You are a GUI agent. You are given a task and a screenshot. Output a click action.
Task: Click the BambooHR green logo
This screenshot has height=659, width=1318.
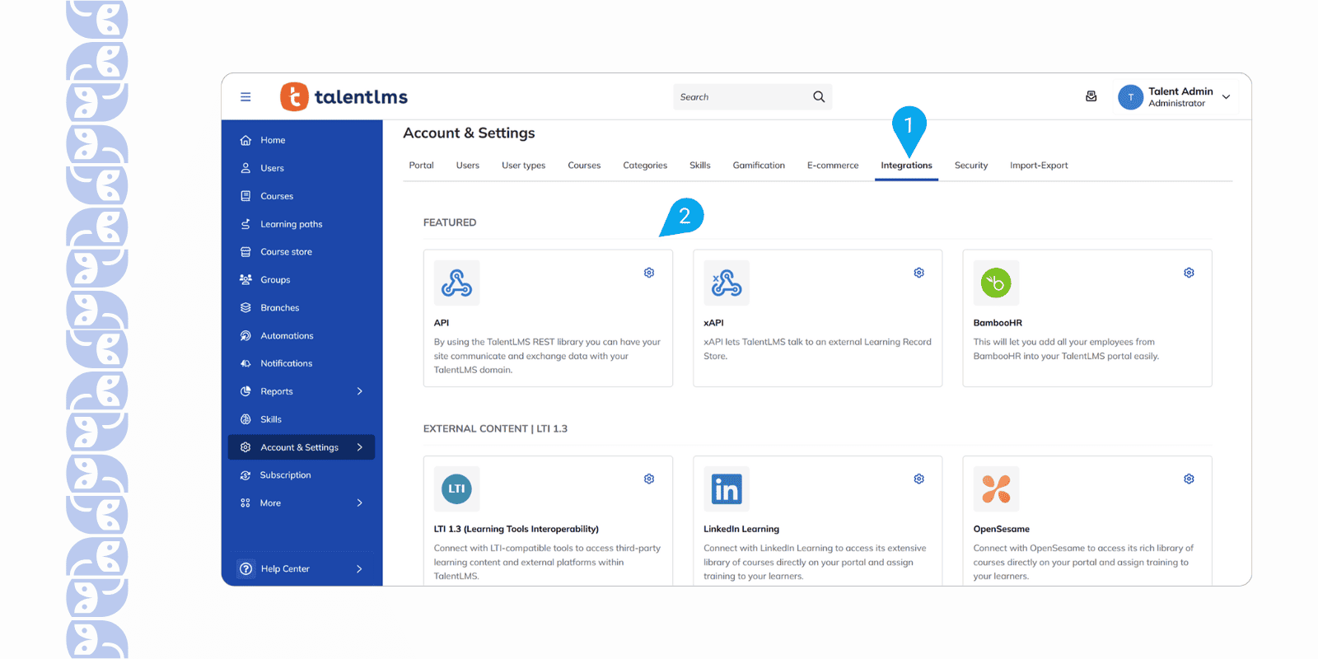(996, 283)
